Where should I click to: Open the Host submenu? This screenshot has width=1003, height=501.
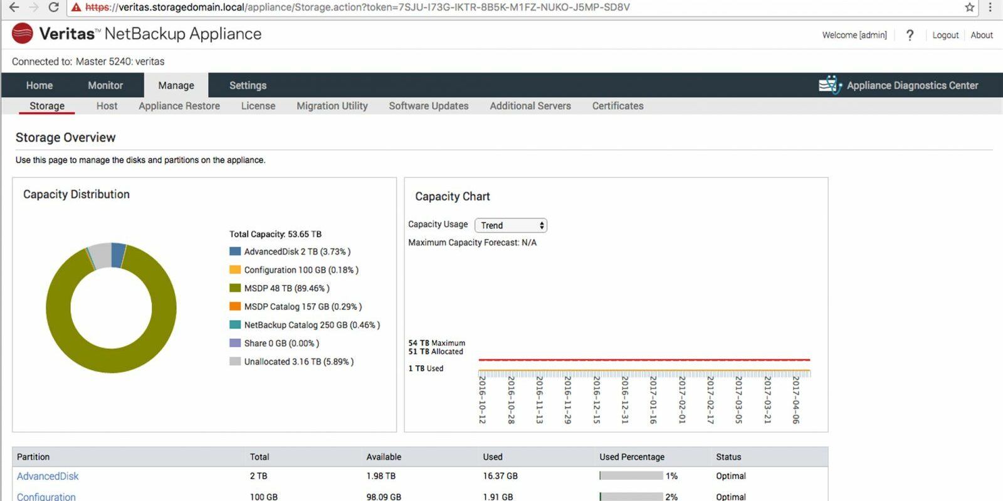(107, 106)
